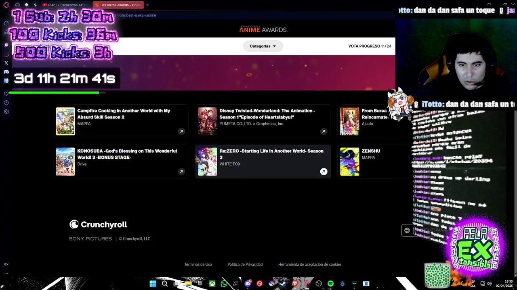This screenshot has width=517, height=290.
Task: Open Spotify from the taskbar
Action: coord(330,284)
